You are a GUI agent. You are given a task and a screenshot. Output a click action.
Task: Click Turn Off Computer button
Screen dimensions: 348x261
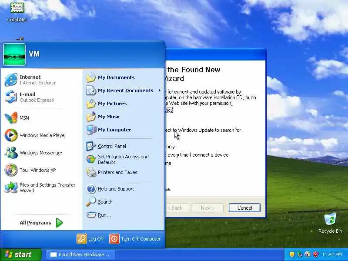tap(135, 239)
